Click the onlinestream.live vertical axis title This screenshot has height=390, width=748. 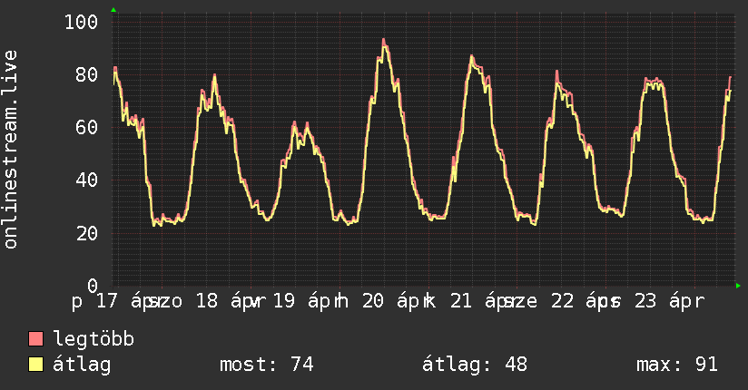pos(11,150)
